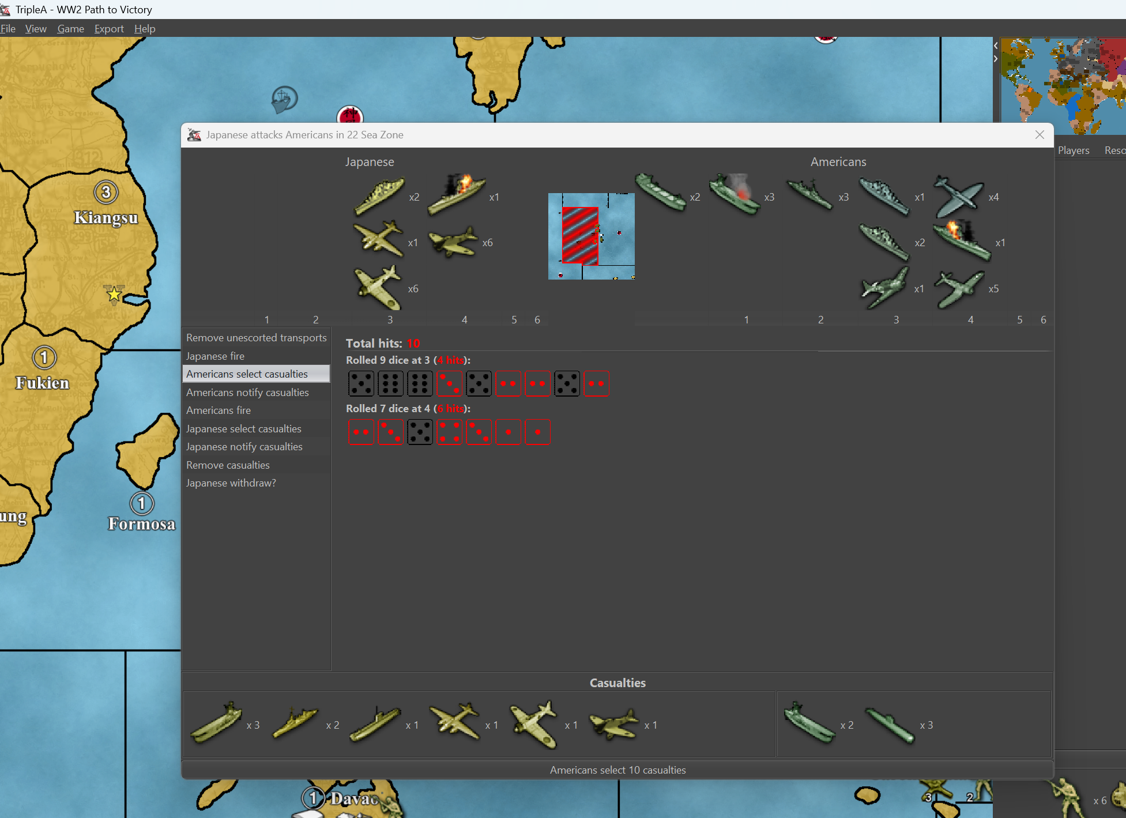Open the View menu
Screen dimensions: 1126x818
(36, 29)
